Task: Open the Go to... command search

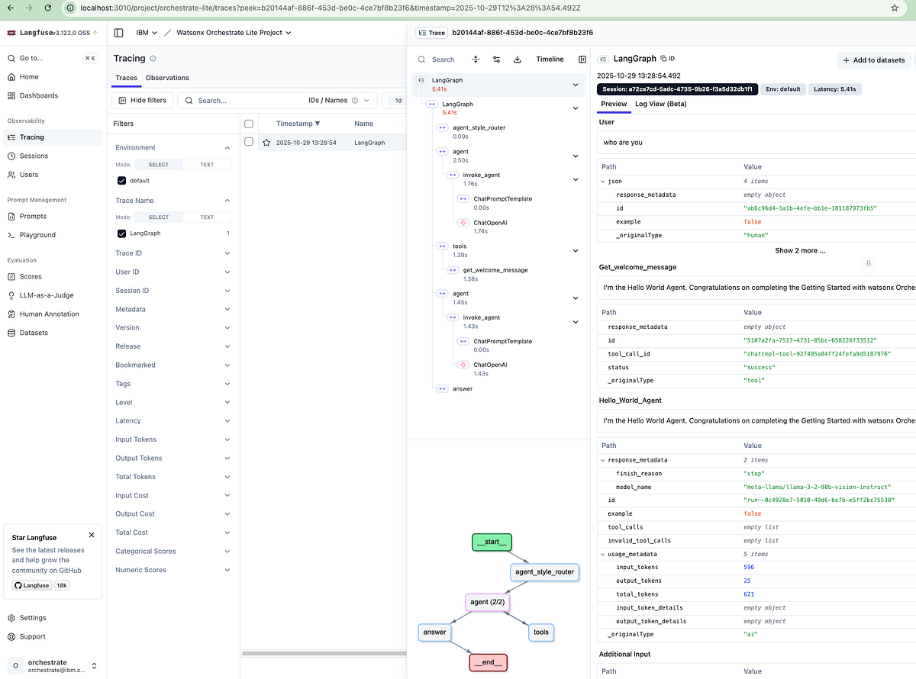Action: (x=53, y=58)
